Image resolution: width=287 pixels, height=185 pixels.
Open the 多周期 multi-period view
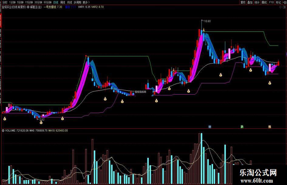[77, 2]
